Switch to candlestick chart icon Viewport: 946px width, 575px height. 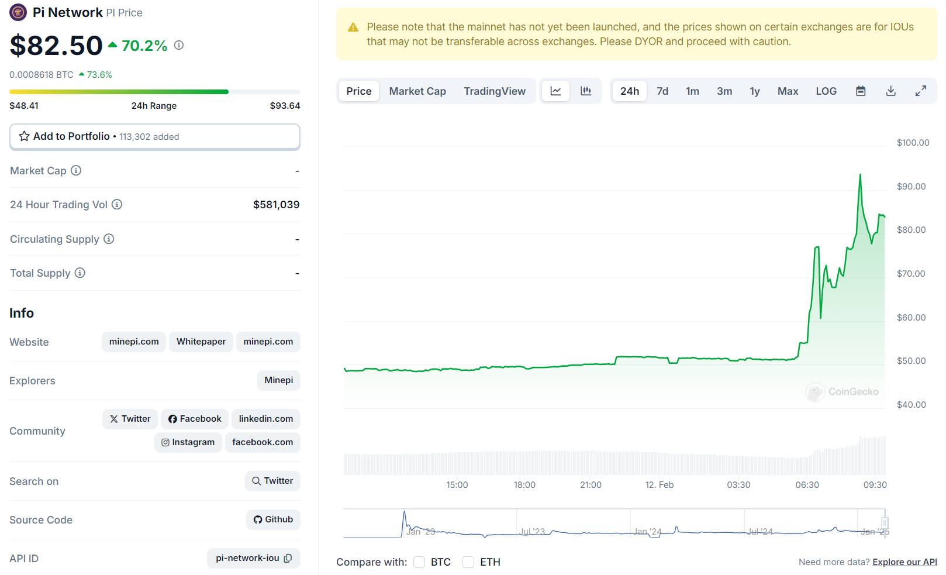[x=585, y=91]
